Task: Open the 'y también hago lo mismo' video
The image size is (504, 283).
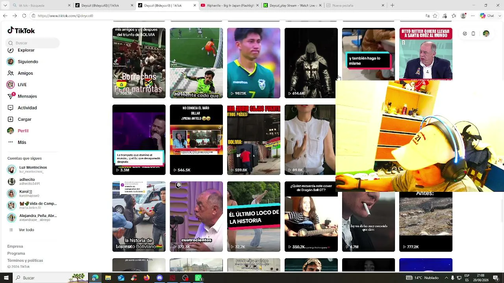Action: 369,54
